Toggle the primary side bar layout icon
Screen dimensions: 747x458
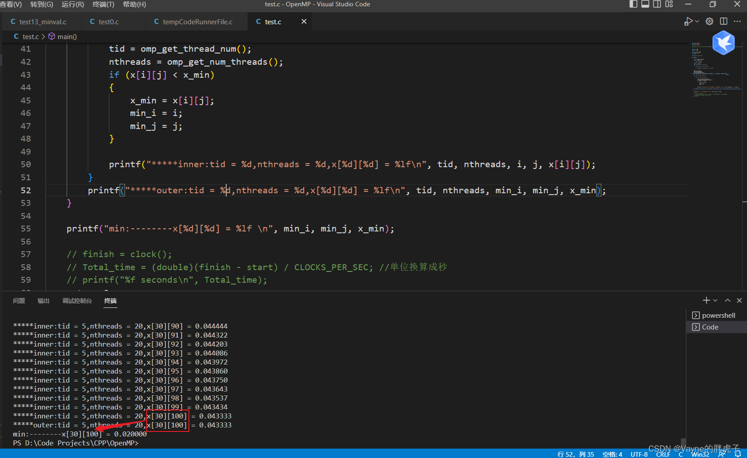(x=633, y=4)
